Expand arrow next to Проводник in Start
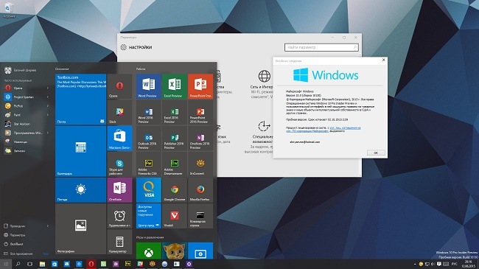This screenshot has height=269, width=479. pos(48,226)
